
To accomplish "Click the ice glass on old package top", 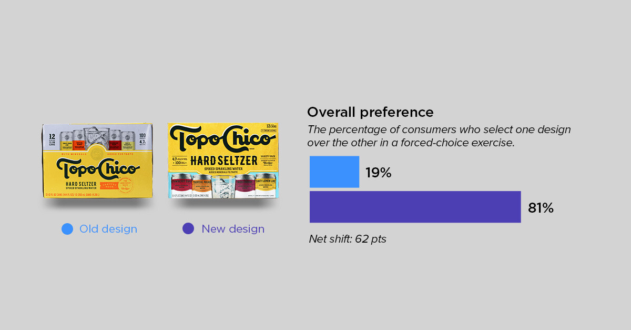I will click(x=97, y=137).
